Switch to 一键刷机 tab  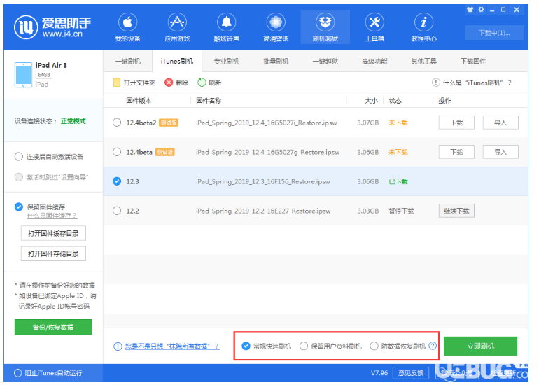(128, 61)
